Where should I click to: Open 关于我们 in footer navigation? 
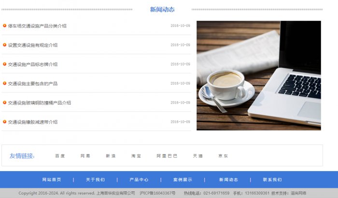[95, 180]
